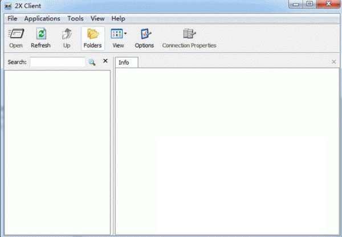Focus the Search text field

coord(57,62)
